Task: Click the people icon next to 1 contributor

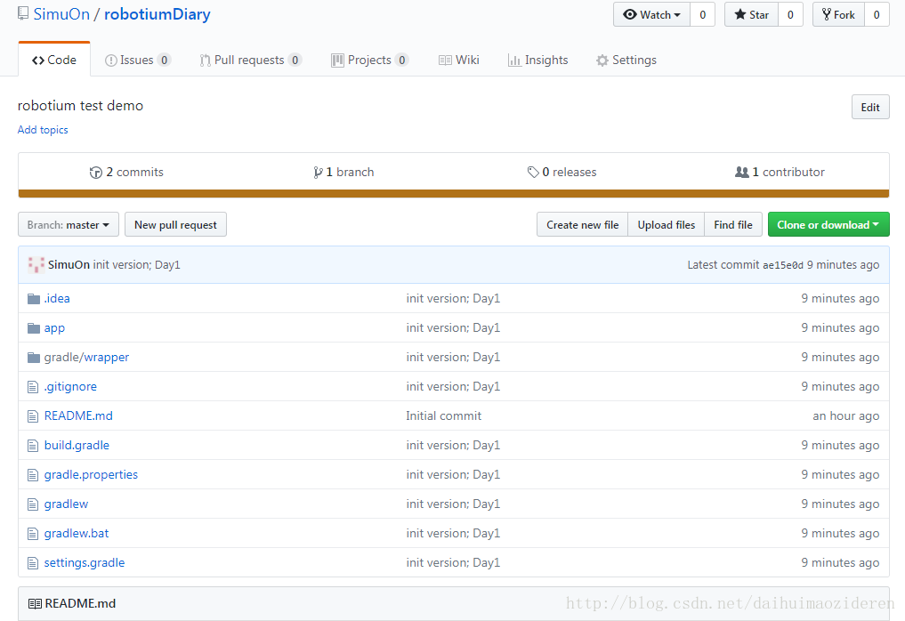Action: pyautogui.click(x=741, y=172)
